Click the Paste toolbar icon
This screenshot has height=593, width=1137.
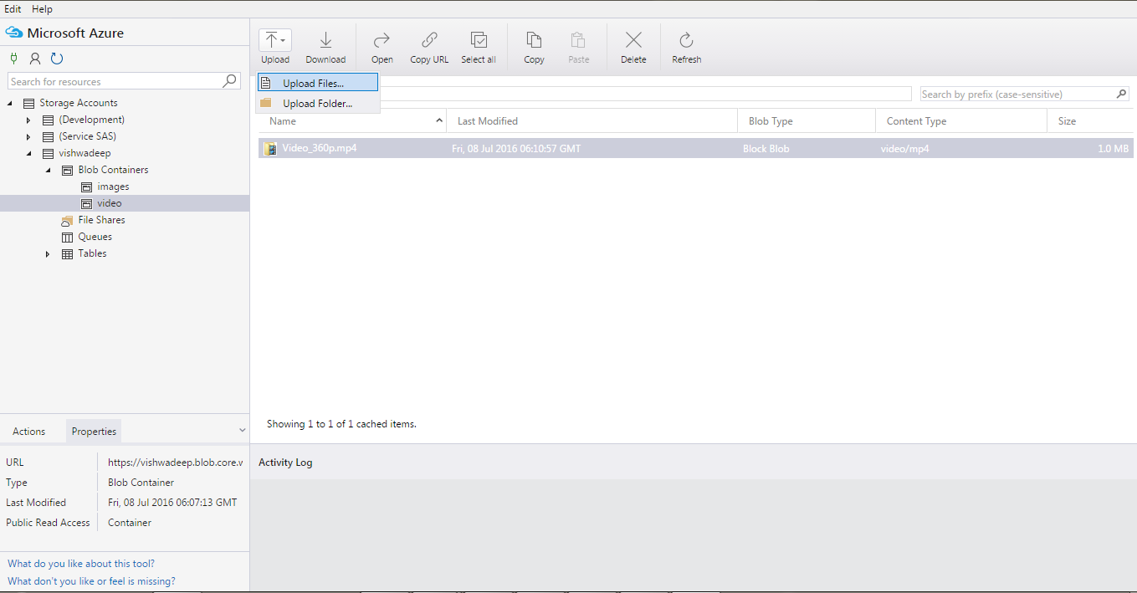coord(578,40)
